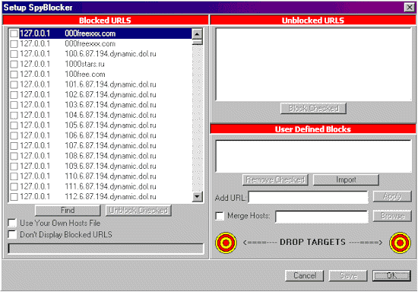
Task: Toggle the Merge Hosts checkbox
Action: (220, 216)
